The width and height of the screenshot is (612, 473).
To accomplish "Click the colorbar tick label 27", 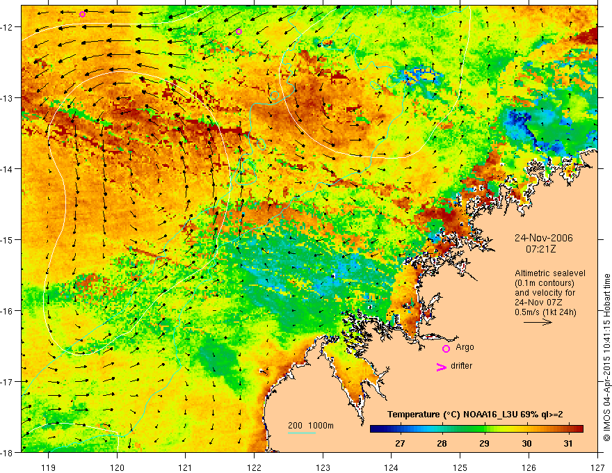I will click(400, 444).
